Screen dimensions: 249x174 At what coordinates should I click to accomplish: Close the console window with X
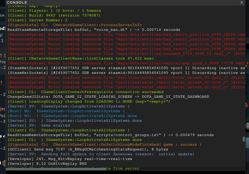(x=241, y=2)
